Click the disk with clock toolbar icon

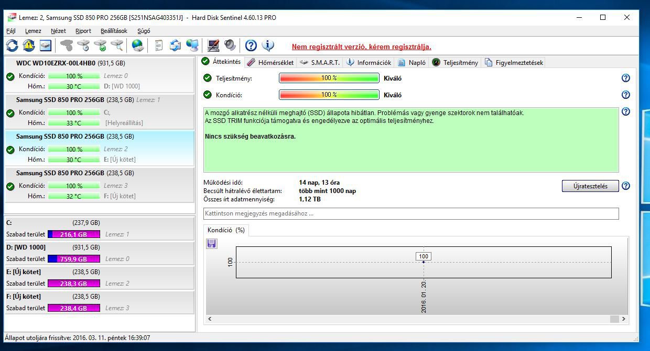[83, 46]
